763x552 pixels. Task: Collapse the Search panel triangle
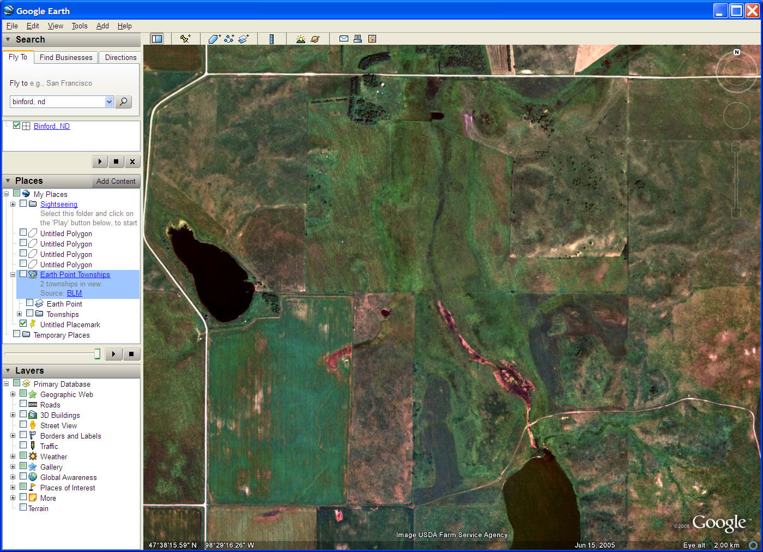(x=8, y=39)
